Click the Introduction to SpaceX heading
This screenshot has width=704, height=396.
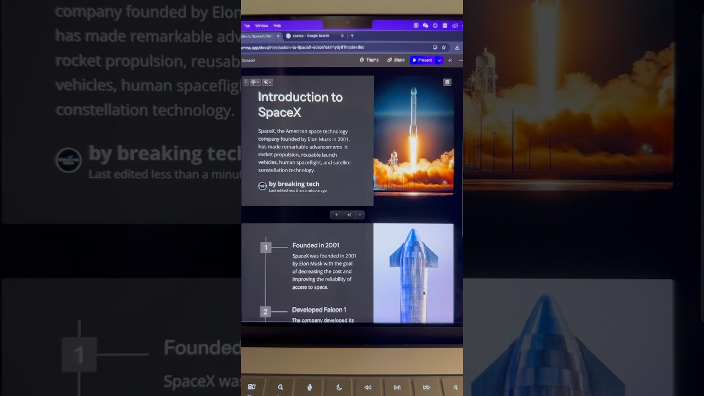(x=300, y=105)
